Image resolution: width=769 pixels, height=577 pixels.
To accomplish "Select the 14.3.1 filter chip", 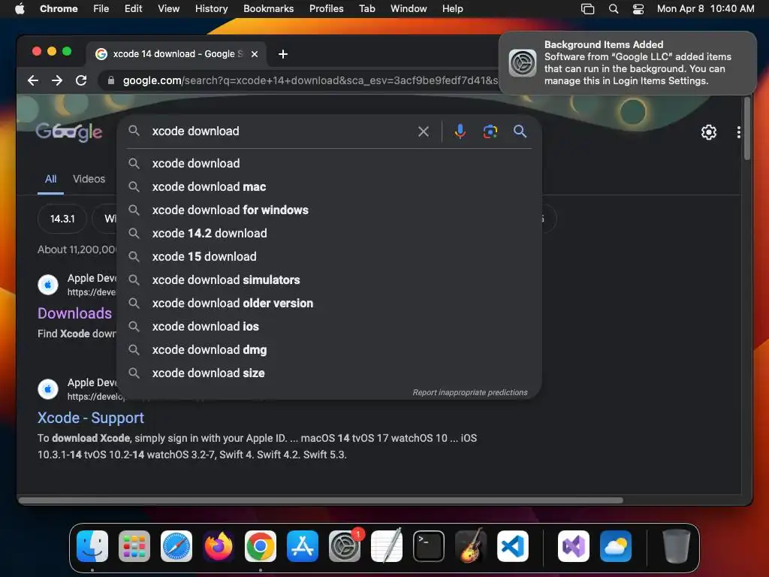I will tap(62, 219).
